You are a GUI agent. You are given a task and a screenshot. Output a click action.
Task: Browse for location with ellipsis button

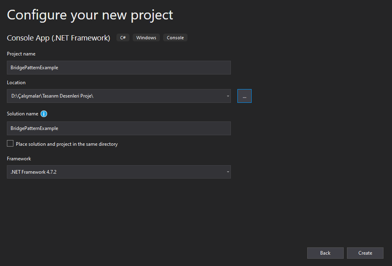pyautogui.click(x=244, y=96)
